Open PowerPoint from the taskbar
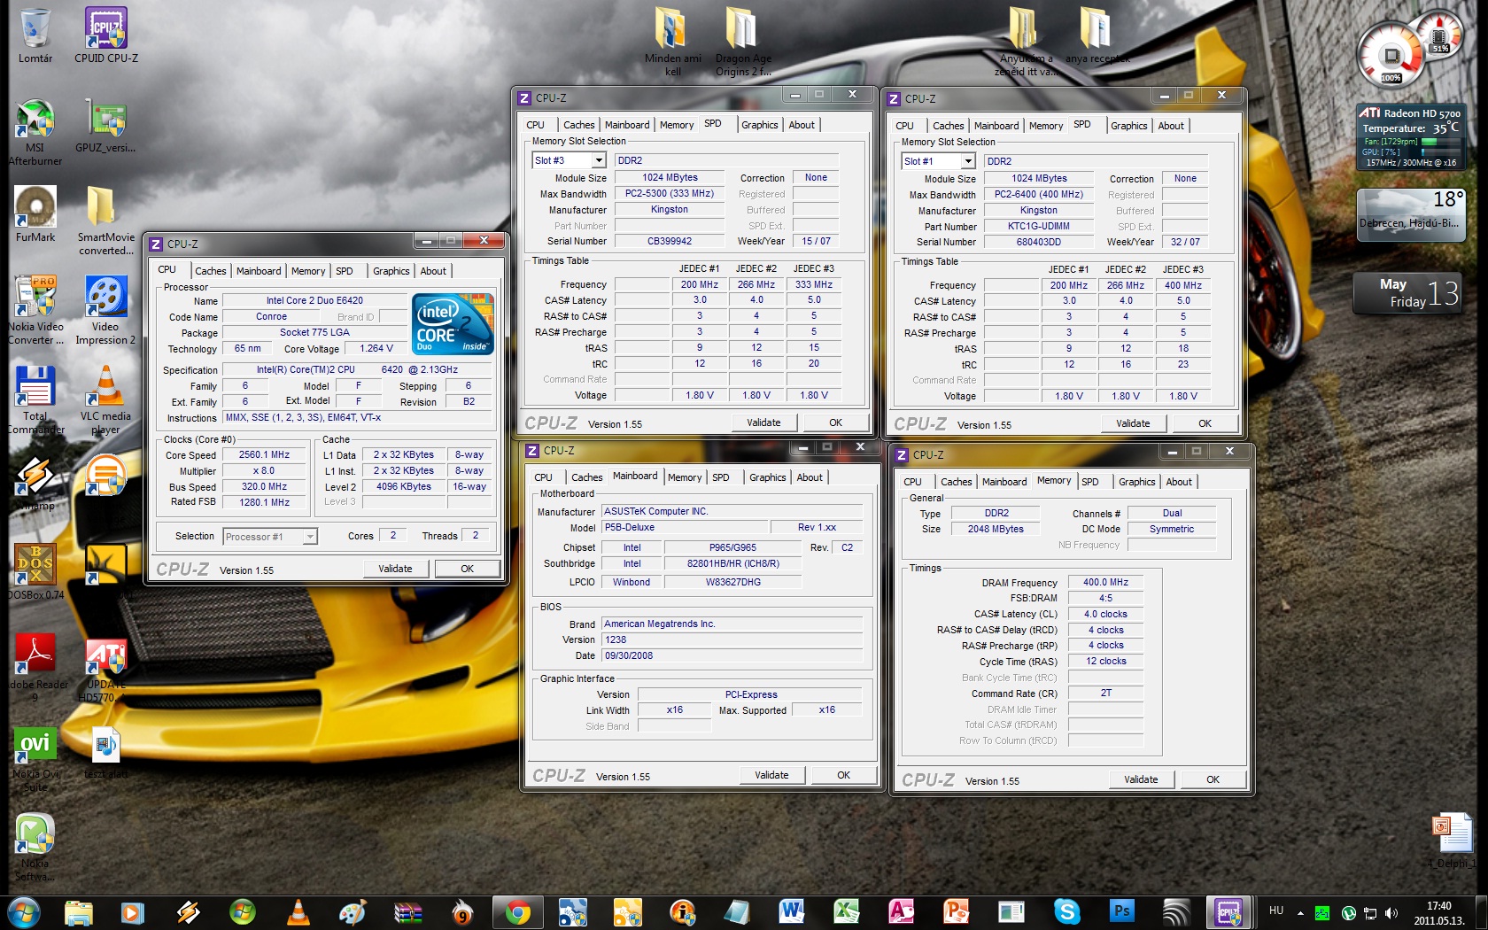 957,911
